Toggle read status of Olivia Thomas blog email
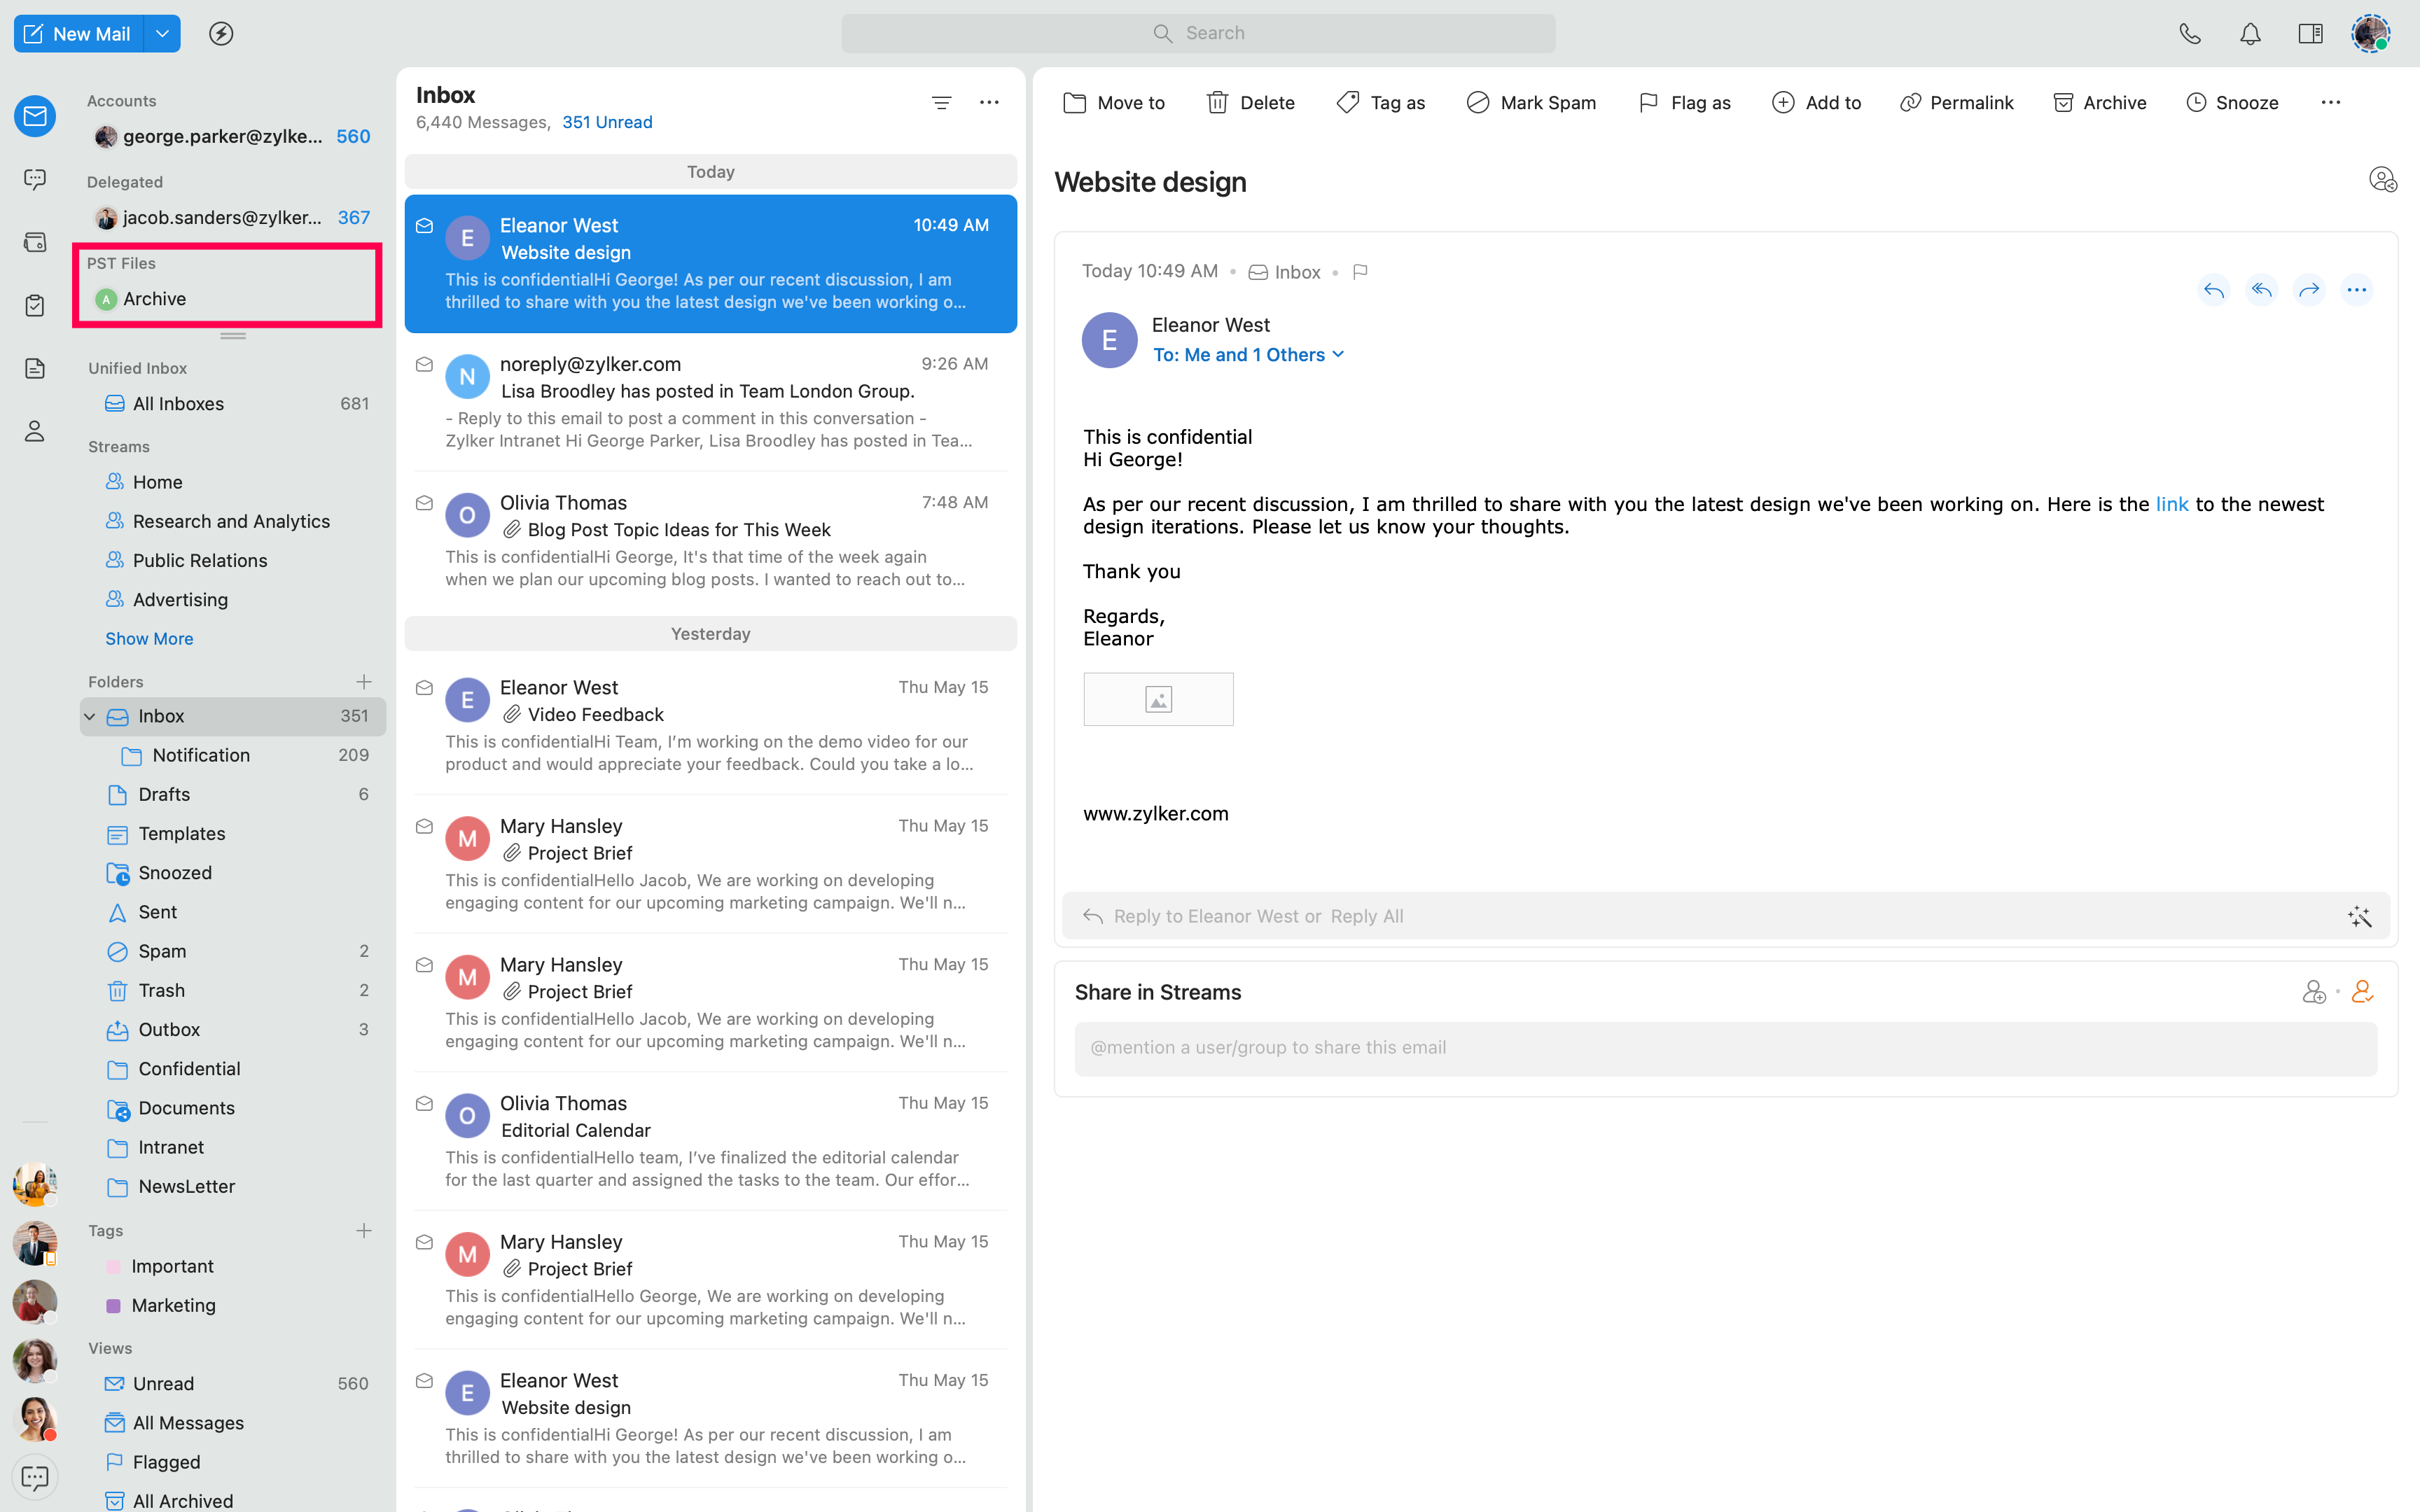 click(x=424, y=503)
